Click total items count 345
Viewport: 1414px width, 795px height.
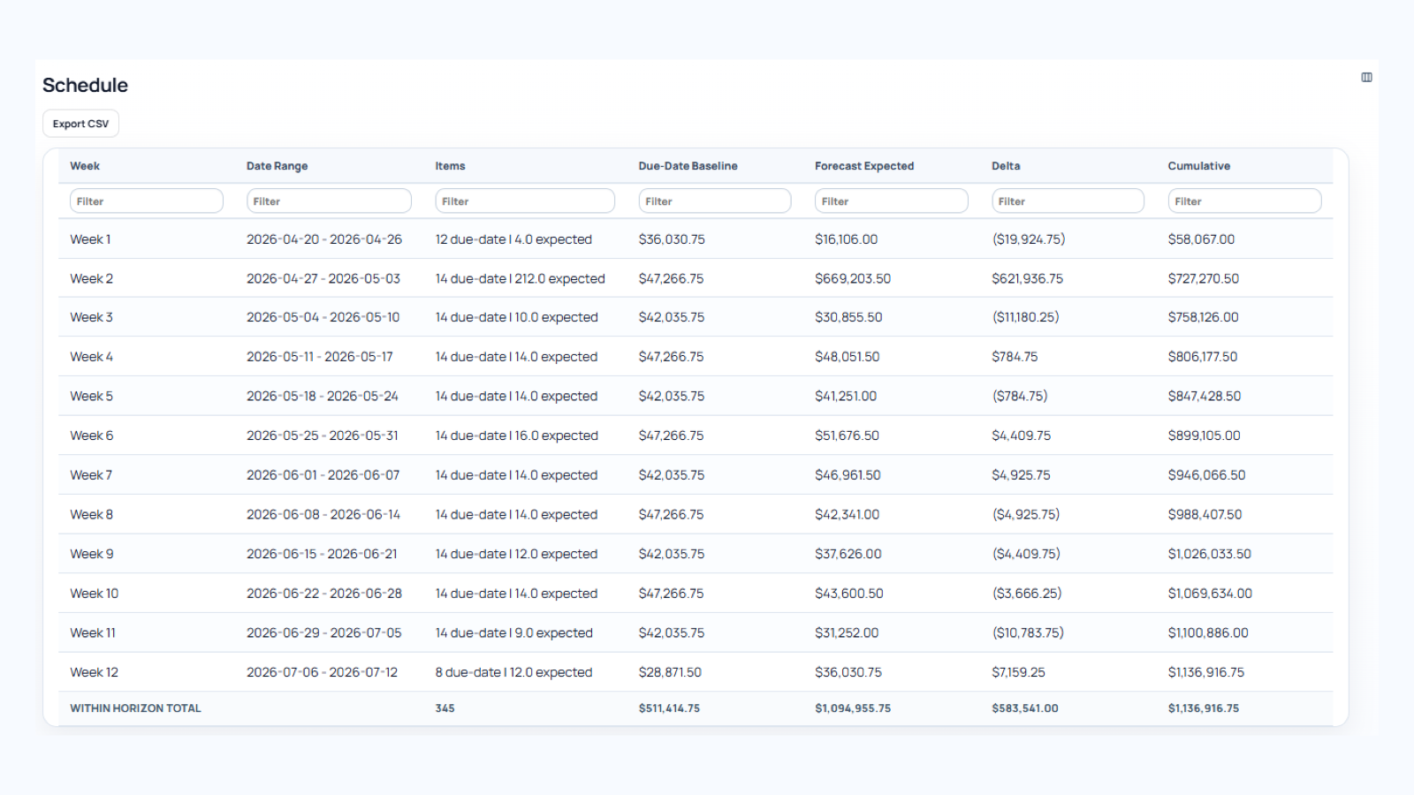click(x=445, y=708)
